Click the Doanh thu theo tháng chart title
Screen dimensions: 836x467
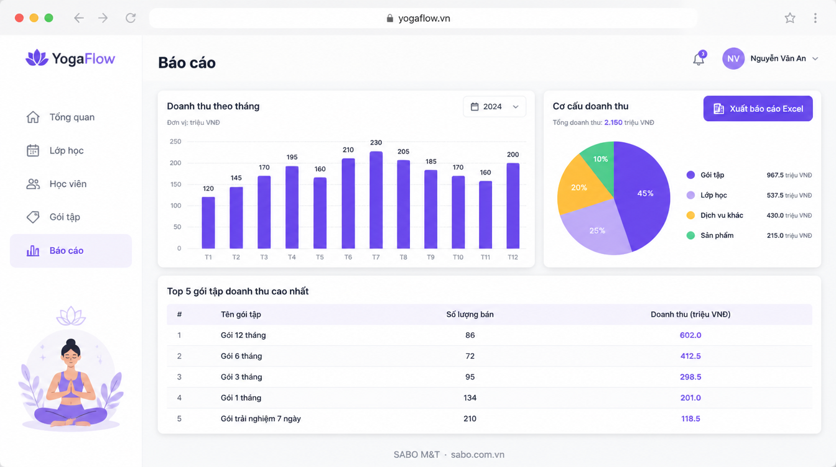coord(213,106)
